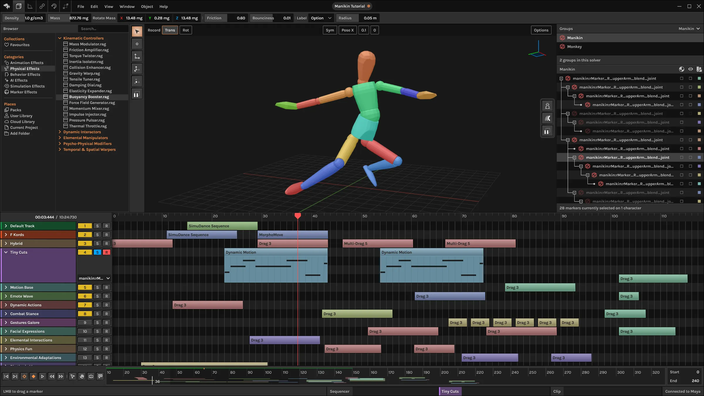The image size is (704, 396).
Task: Select the MorphoMove clip on timeline
Action: click(292, 235)
